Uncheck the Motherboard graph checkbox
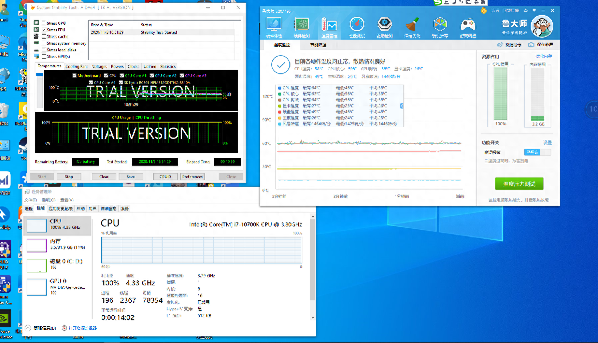Viewport: 598px width, 343px height. click(74, 76)
